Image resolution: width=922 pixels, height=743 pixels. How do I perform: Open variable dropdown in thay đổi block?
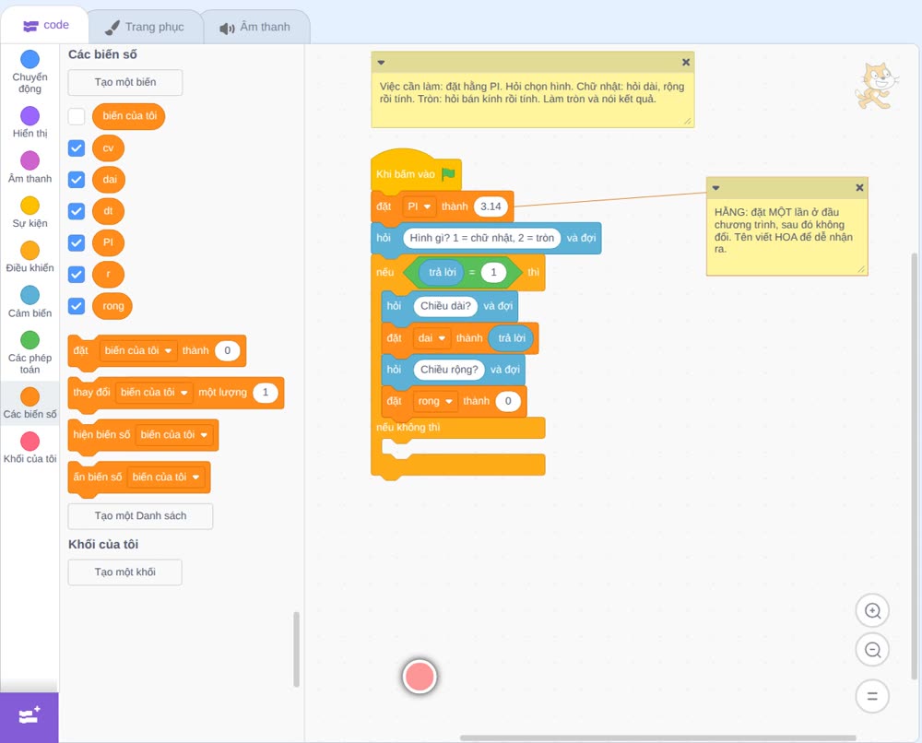(x=154, y=393)
